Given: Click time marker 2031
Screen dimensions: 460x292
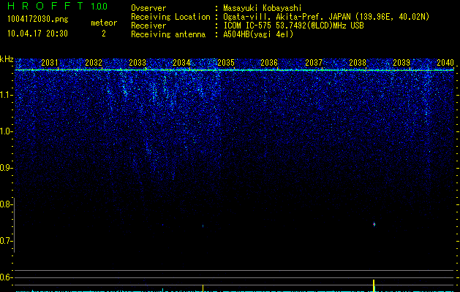Looking at the screenshot, I should tap(50, 63).
